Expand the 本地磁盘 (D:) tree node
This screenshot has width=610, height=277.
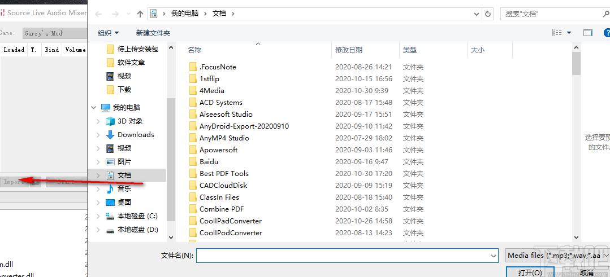pos(98,230)
